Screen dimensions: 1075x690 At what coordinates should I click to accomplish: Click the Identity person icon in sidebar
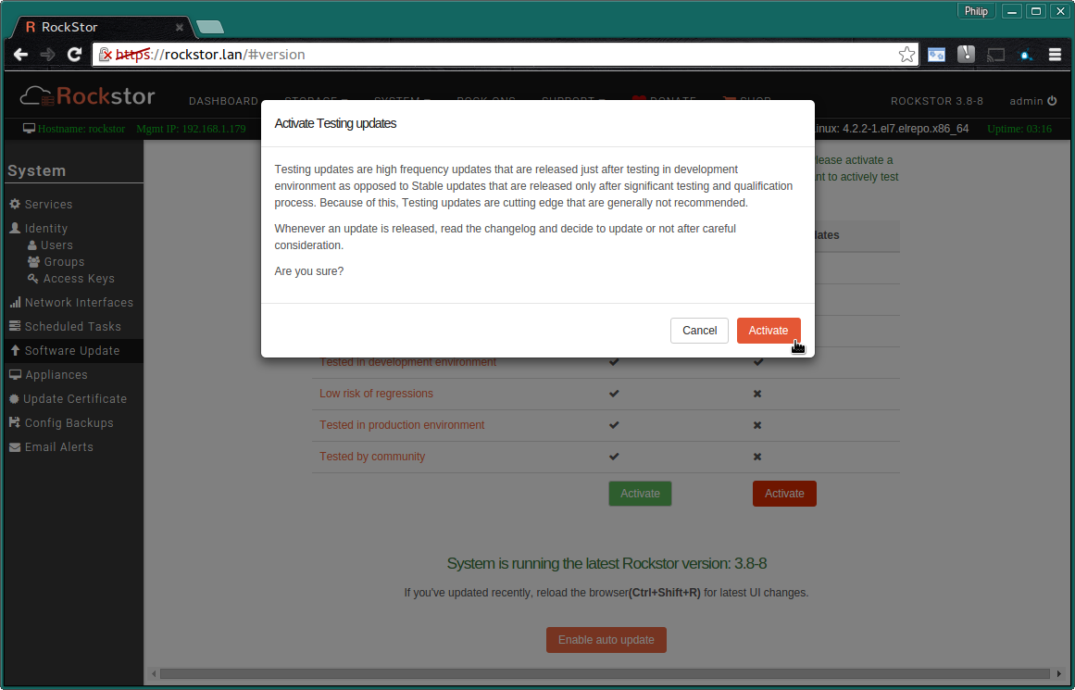[15, 228]
